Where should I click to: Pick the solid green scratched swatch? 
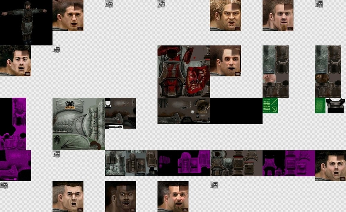click(x=320, y=105)
